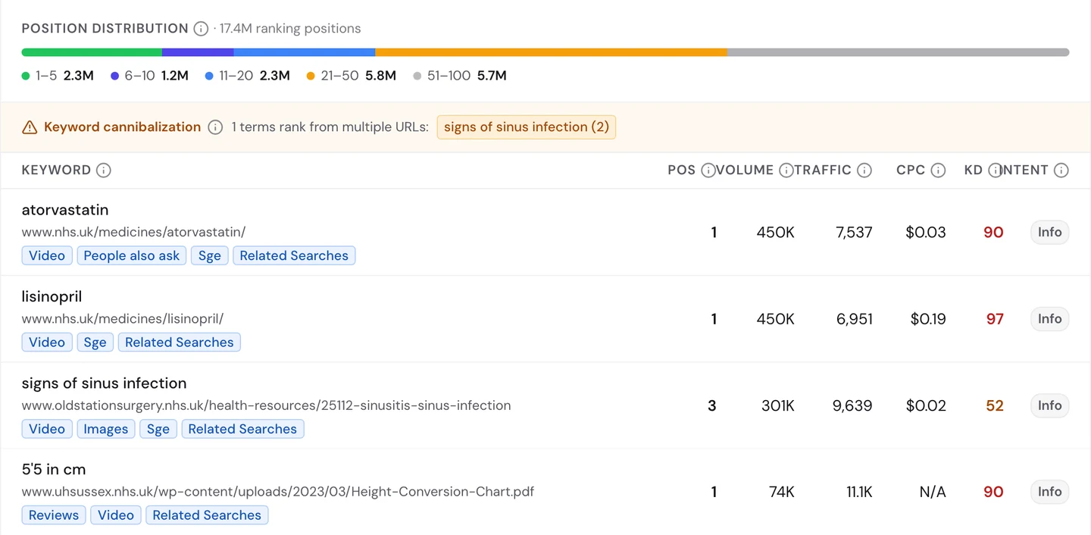This screenshot has height=535, width=1091.
Task: Click blue 11–20 segment of distribution bar
Action: pyautogui.click(x=305, y=53)
